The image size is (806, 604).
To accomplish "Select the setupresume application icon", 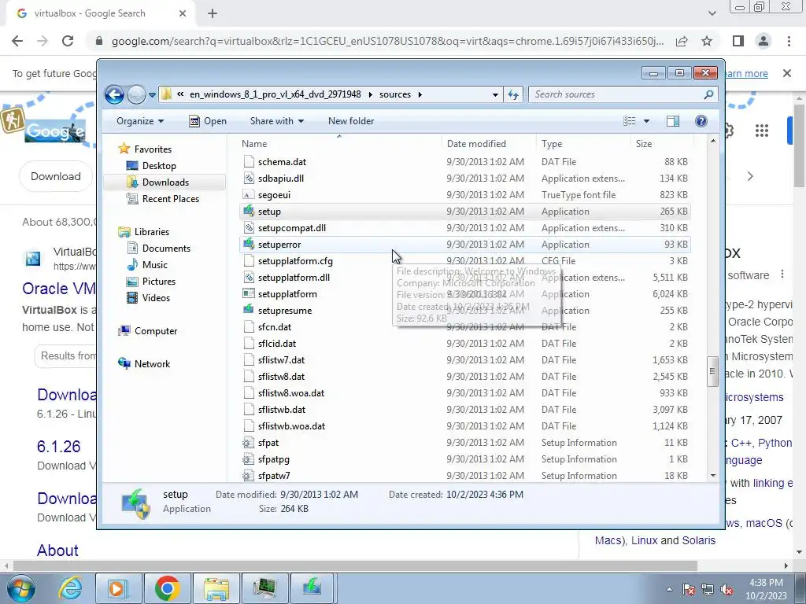I will [249, 310].
